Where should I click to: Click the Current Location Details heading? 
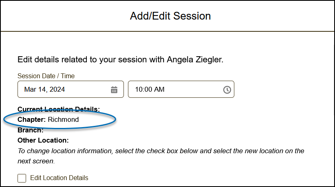59,109
